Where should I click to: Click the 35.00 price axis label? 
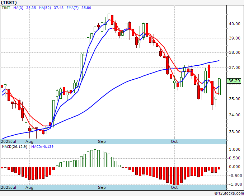point(234,99)
